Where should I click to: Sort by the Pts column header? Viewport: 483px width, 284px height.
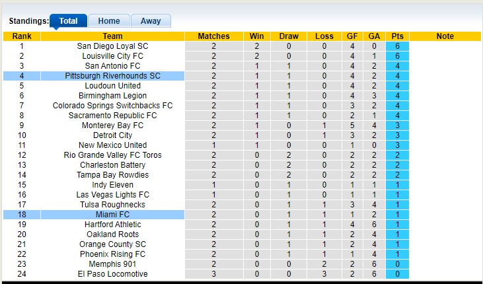point(397,36)
